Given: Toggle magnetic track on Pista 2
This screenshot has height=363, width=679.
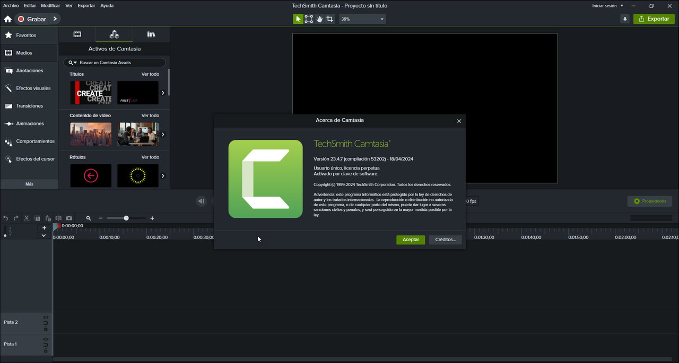Looking at the screenshot, I should 46,323.
